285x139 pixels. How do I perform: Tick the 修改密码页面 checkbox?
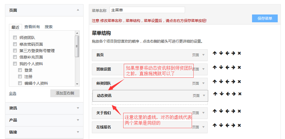pos(15,44)
